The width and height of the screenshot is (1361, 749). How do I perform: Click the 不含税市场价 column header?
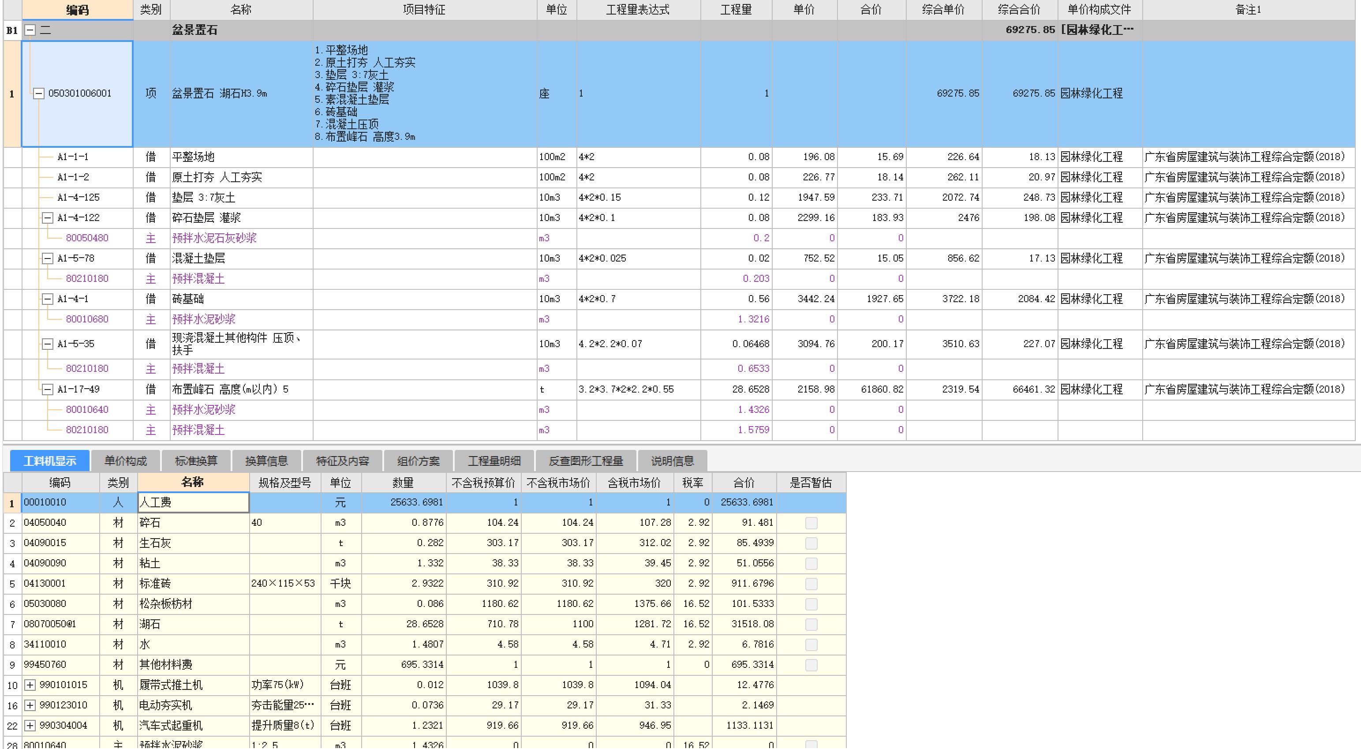[x=558, y=483]
